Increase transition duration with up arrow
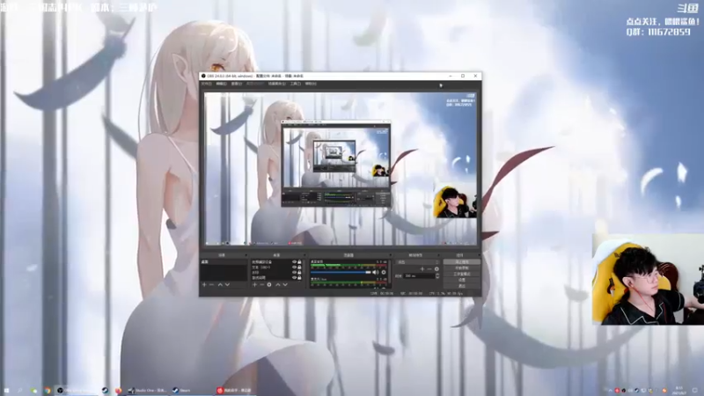 click(x=437, y=275)
